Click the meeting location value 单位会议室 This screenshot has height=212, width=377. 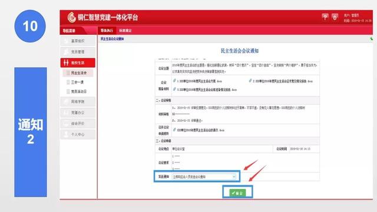178,149
